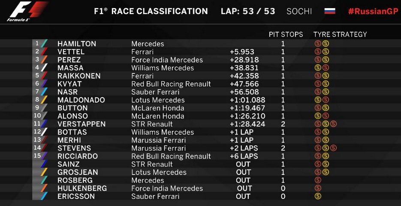Click the LAP 53 / 53 counter
Viewport: 401px width, 206px height.
(x=248, y=11)
